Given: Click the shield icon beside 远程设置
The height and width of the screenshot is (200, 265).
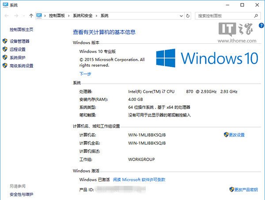Looking at the screenshot, I should click(5, 49).
